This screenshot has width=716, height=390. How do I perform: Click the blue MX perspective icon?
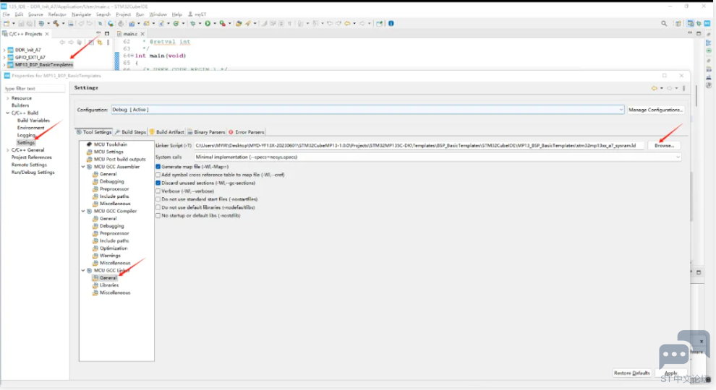707,23
